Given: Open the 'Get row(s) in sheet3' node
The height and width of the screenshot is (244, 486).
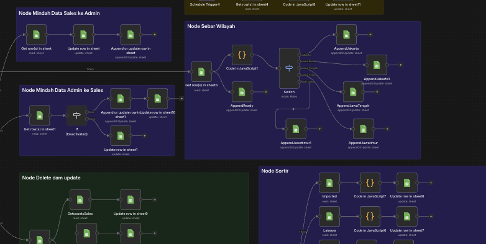Looking at the screenshot, I should tap(201, 71).
